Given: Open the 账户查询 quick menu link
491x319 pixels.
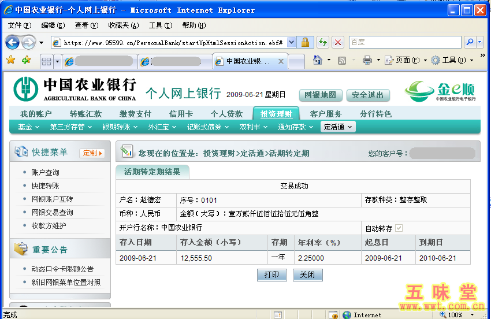Looking at the screenshot, I should point(45,172).
